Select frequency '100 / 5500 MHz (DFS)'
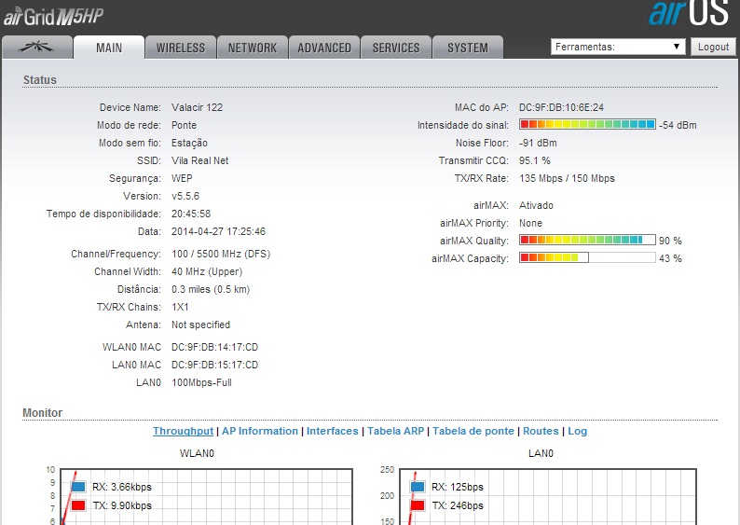The image size is (740, 525). (221, 254)
